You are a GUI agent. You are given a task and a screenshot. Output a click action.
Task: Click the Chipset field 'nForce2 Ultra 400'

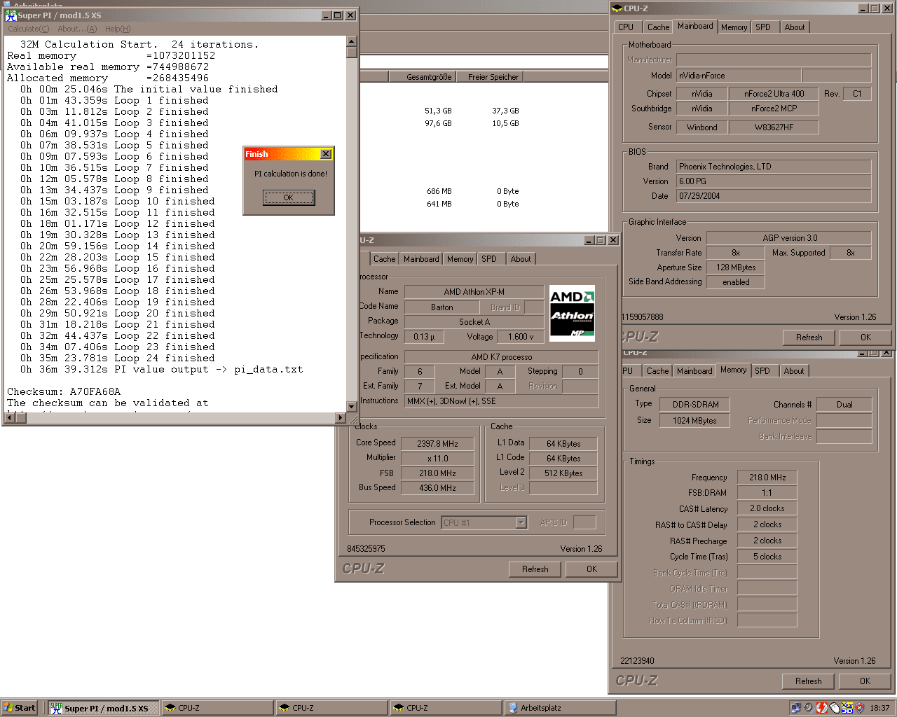774,94
